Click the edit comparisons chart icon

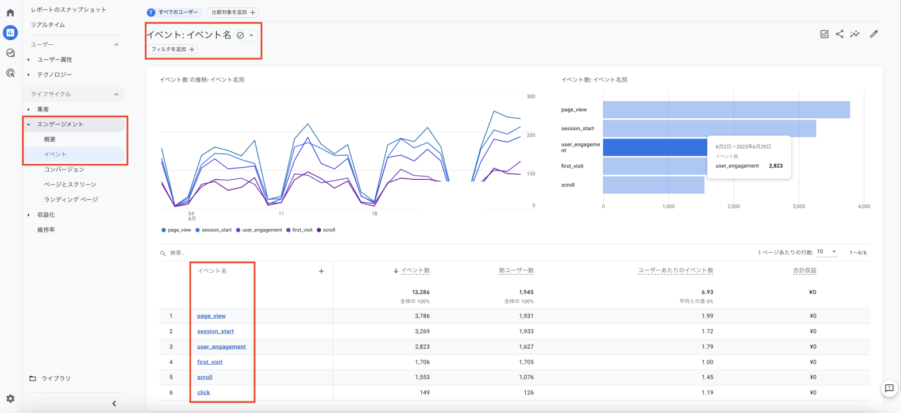tap(825, 34)
